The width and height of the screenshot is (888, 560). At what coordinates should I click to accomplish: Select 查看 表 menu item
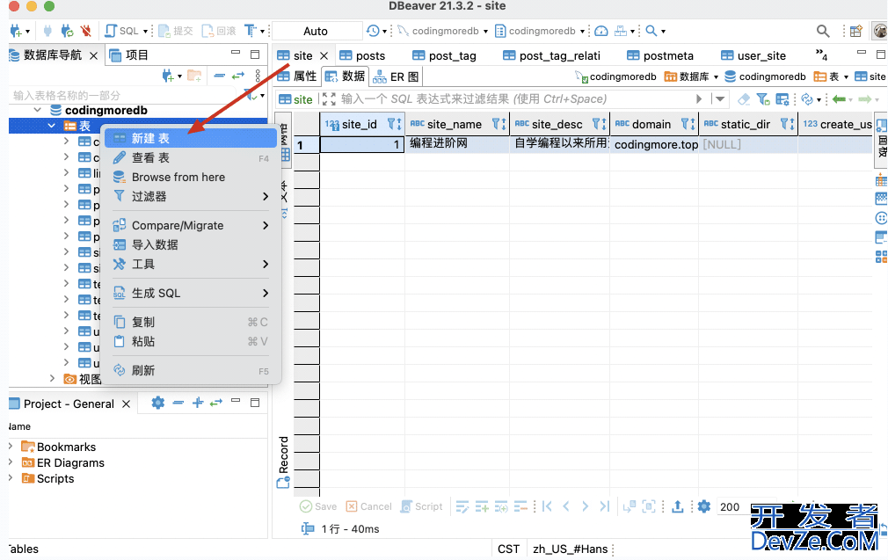pyautogui.click(x=190, y=158)
